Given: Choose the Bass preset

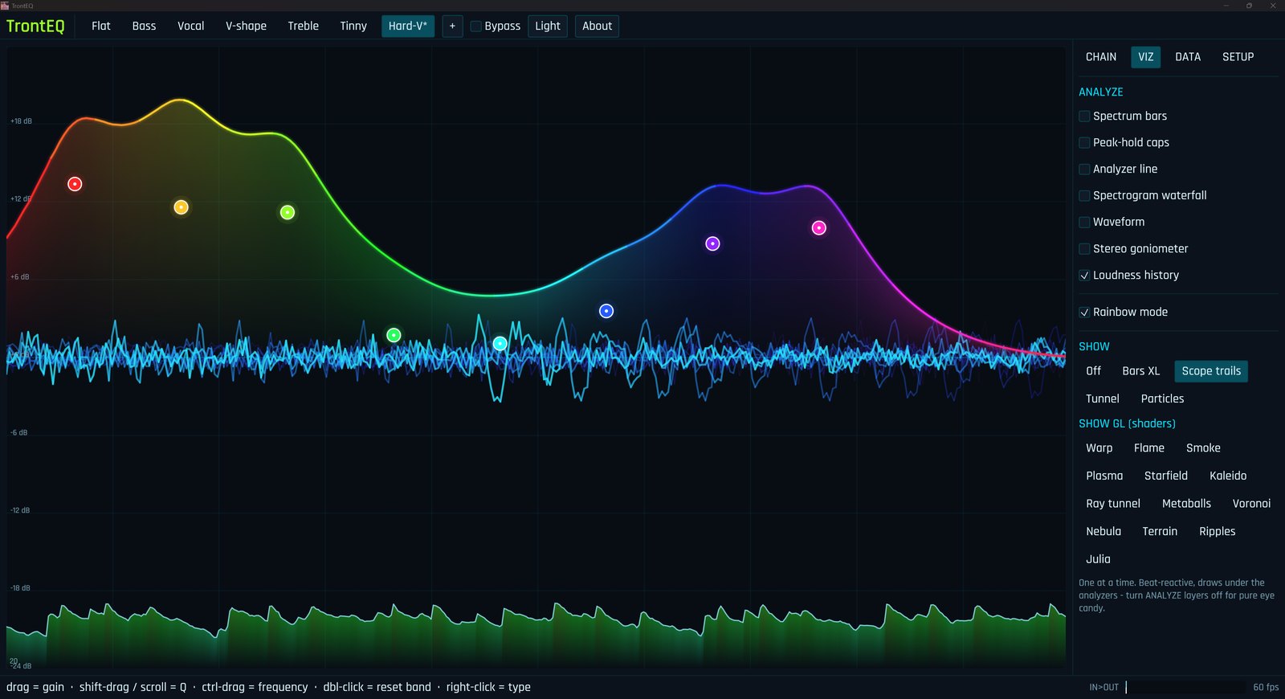Looking at the screenshot, I should [144, 26].
